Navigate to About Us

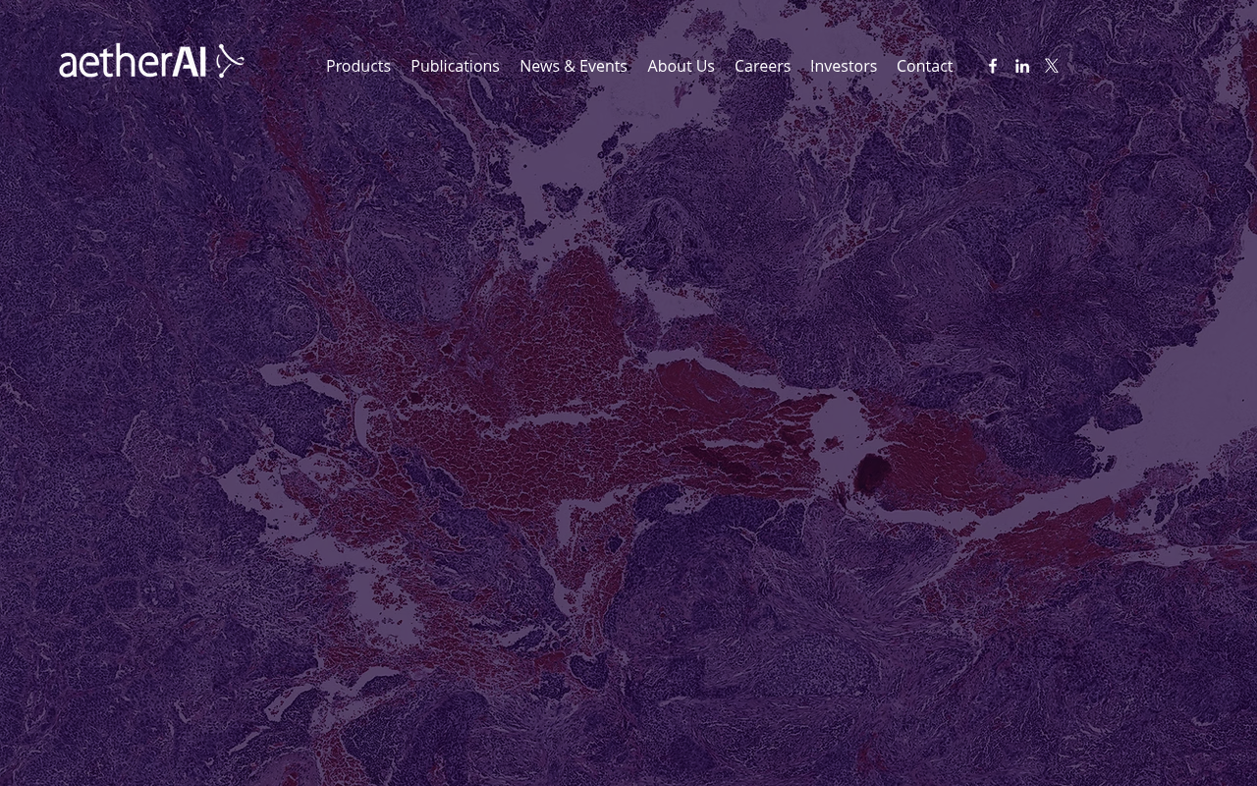click(x=681, y=66)
